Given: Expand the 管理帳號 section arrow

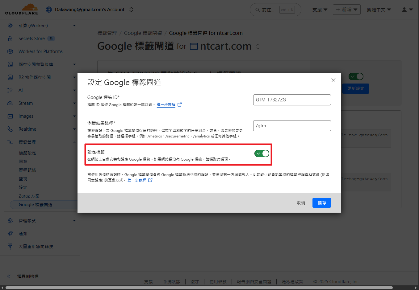Looking at the screenshot, I should point(74,221).
